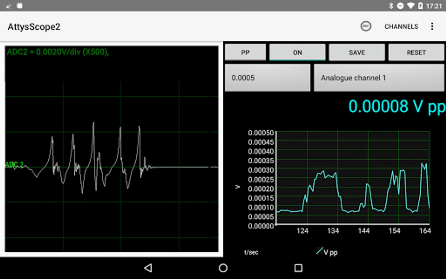Toggle the ON recording button

(x=297, y=52)
